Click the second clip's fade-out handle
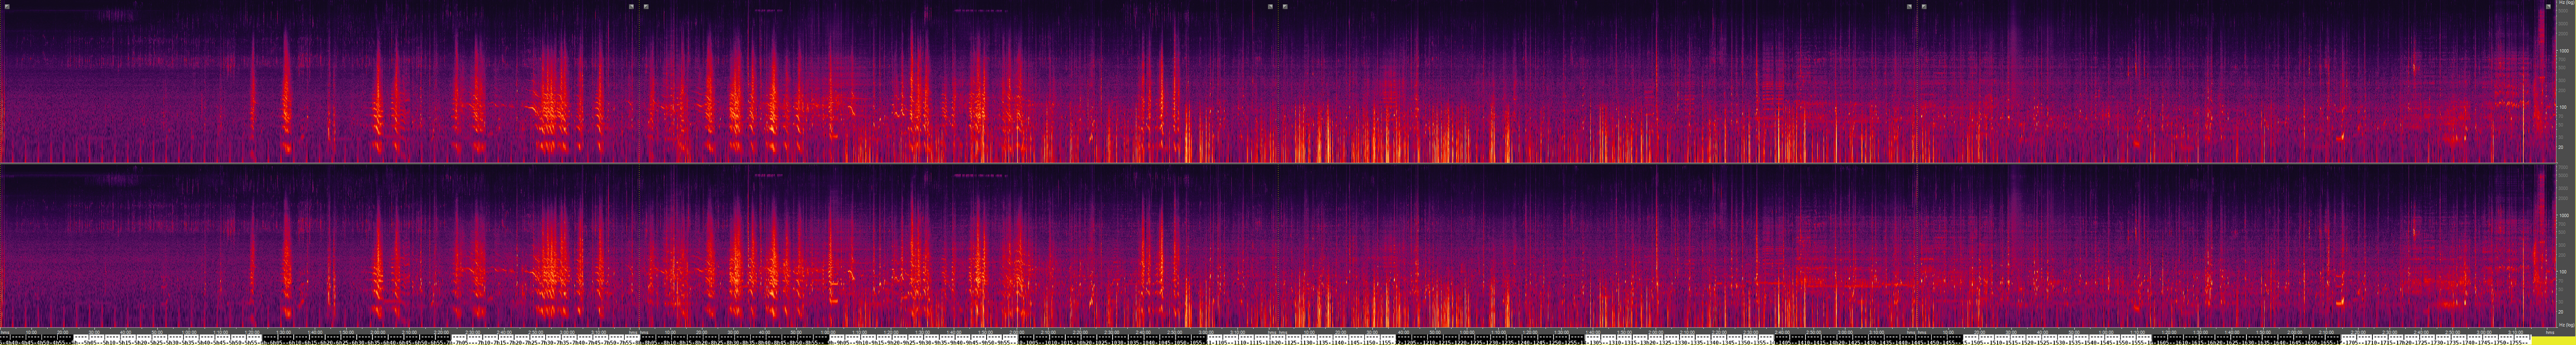 (x=1270, y=7)
